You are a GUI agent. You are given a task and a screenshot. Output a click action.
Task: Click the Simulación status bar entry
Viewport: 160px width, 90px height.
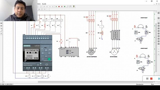click(140, 84)
